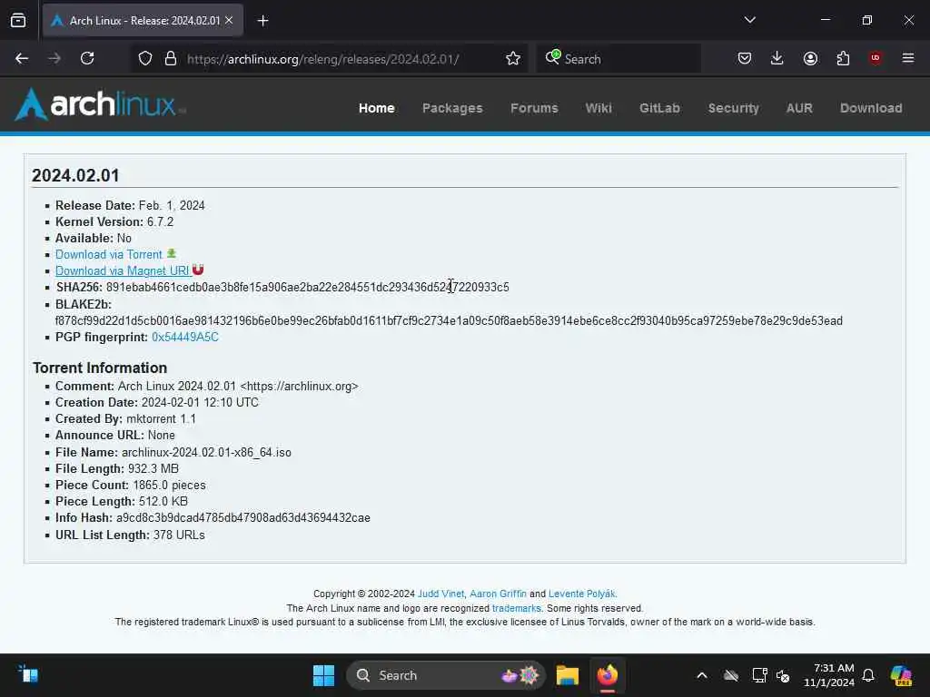Image resolution: width=930 pixels, height=697 pixels.
Task: Click the OneDrive tray icon
Action: pos(731,675)
